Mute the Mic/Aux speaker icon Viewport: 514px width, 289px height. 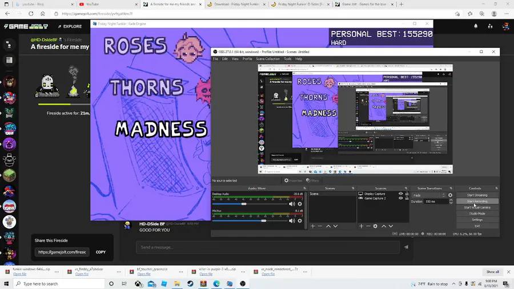click(x=292, y=221)
